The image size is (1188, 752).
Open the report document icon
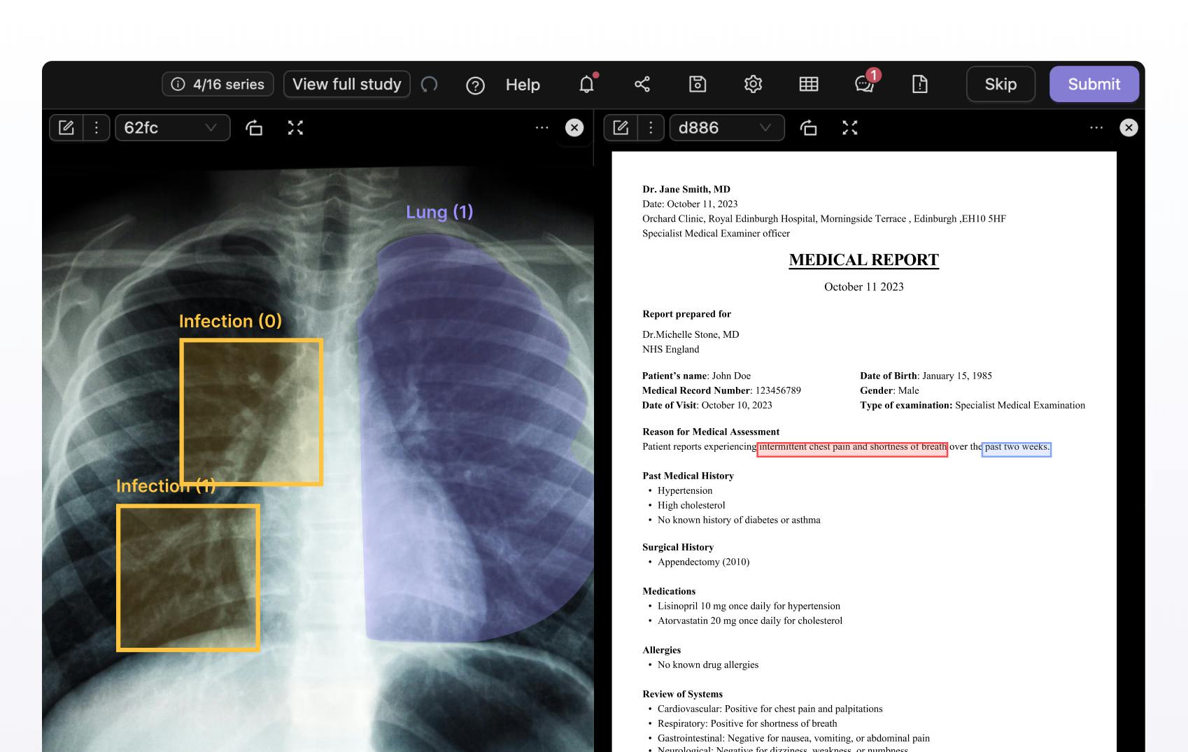pos(920,84)
